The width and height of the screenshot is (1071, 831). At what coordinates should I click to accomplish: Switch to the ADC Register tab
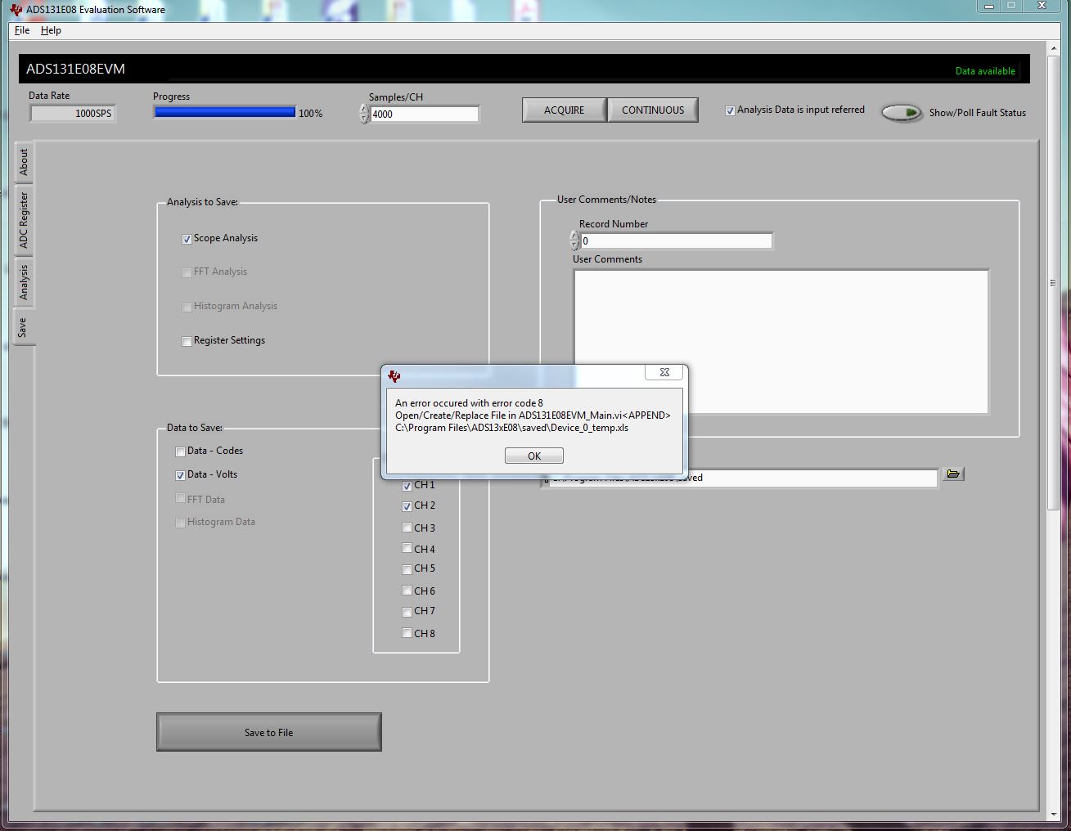click(x=24, y=220)
